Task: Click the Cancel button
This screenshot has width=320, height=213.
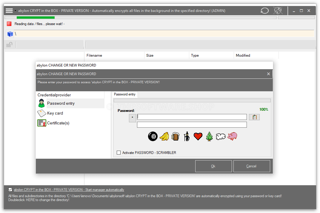Action: (x=252, y=166)
